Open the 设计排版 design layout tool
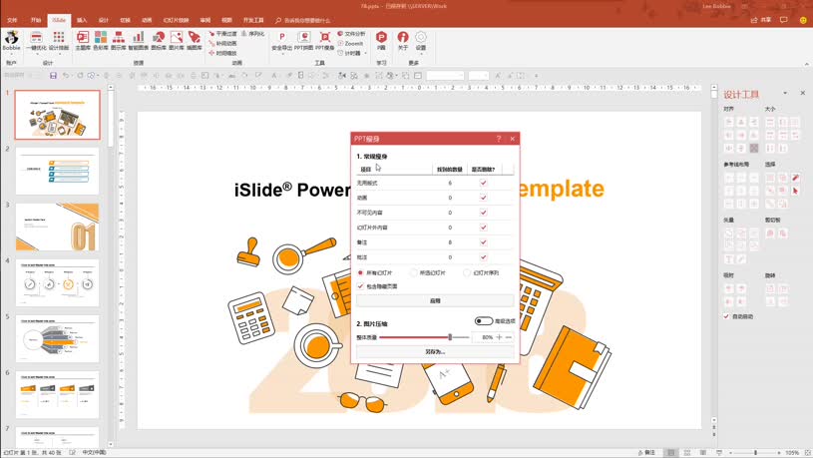 pos(59,41)
